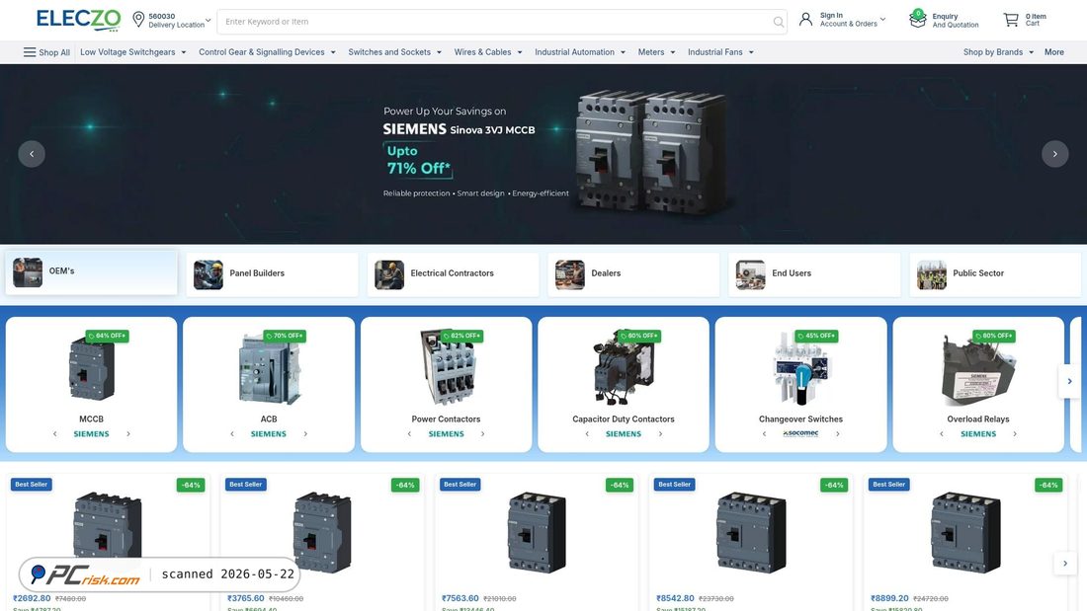Click the search magnifier icon
The width and height of the screenshot is (1087, 611).
(779, 22)
